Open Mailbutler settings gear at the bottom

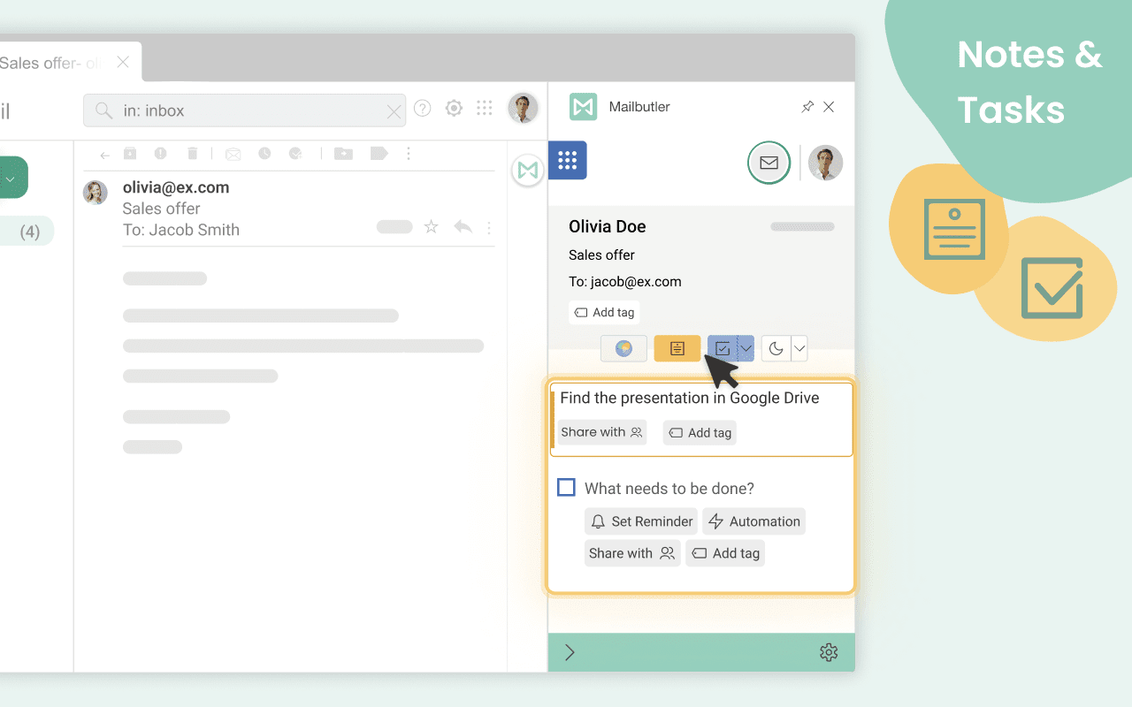tap(829, 652)
